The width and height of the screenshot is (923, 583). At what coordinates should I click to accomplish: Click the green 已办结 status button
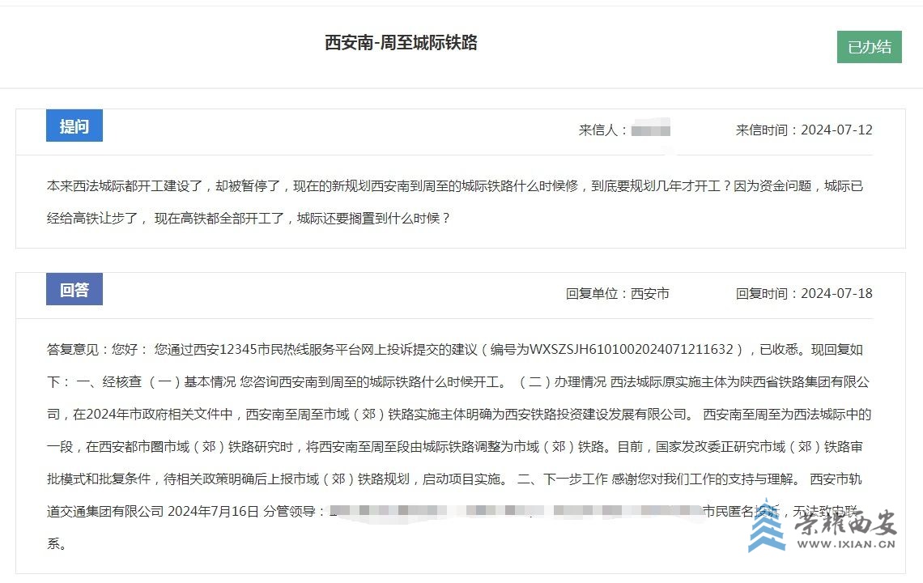[x=870, y=47]
